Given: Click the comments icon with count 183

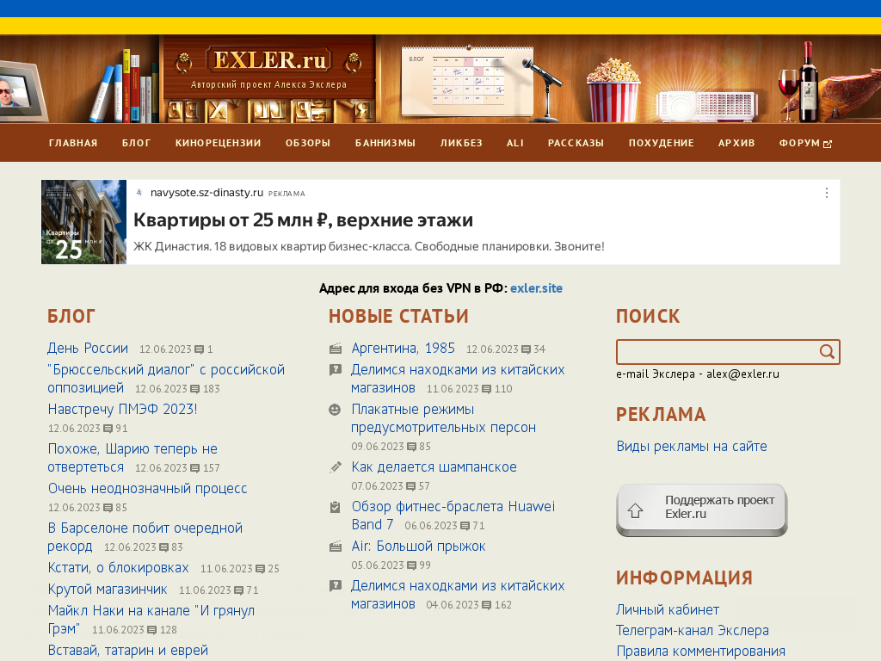Looking at the screenshot, I should (x=195, y=389).
